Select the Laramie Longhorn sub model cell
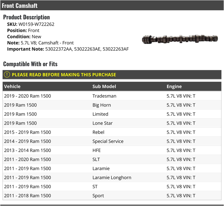Screen dimensions: 224x206 112,177
